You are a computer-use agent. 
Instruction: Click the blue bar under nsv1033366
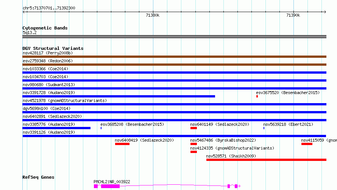[x=174, y=73]
